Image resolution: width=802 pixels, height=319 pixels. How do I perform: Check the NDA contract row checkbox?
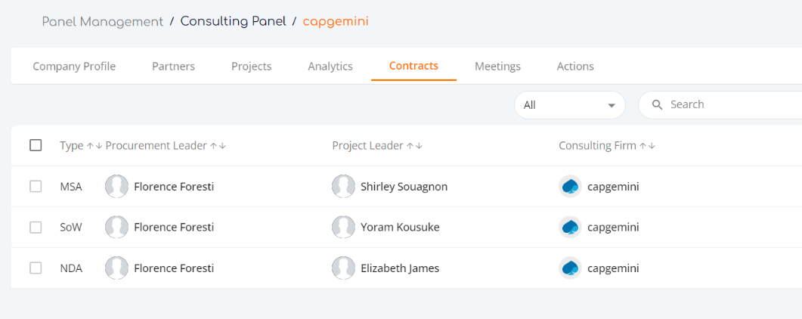click(36, 268)
